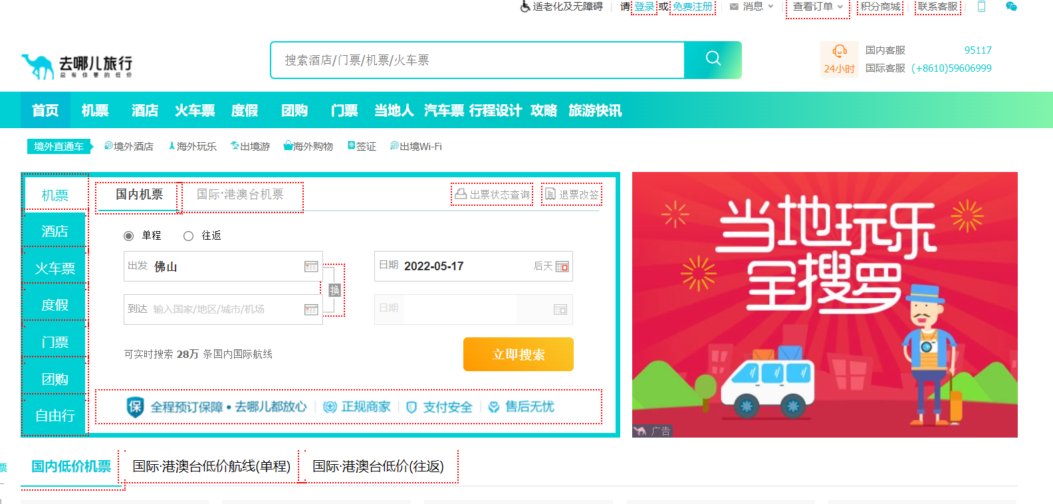Click the 立即搜索 button
Viewport: 1053px width, 504px height.
[519, 354]
